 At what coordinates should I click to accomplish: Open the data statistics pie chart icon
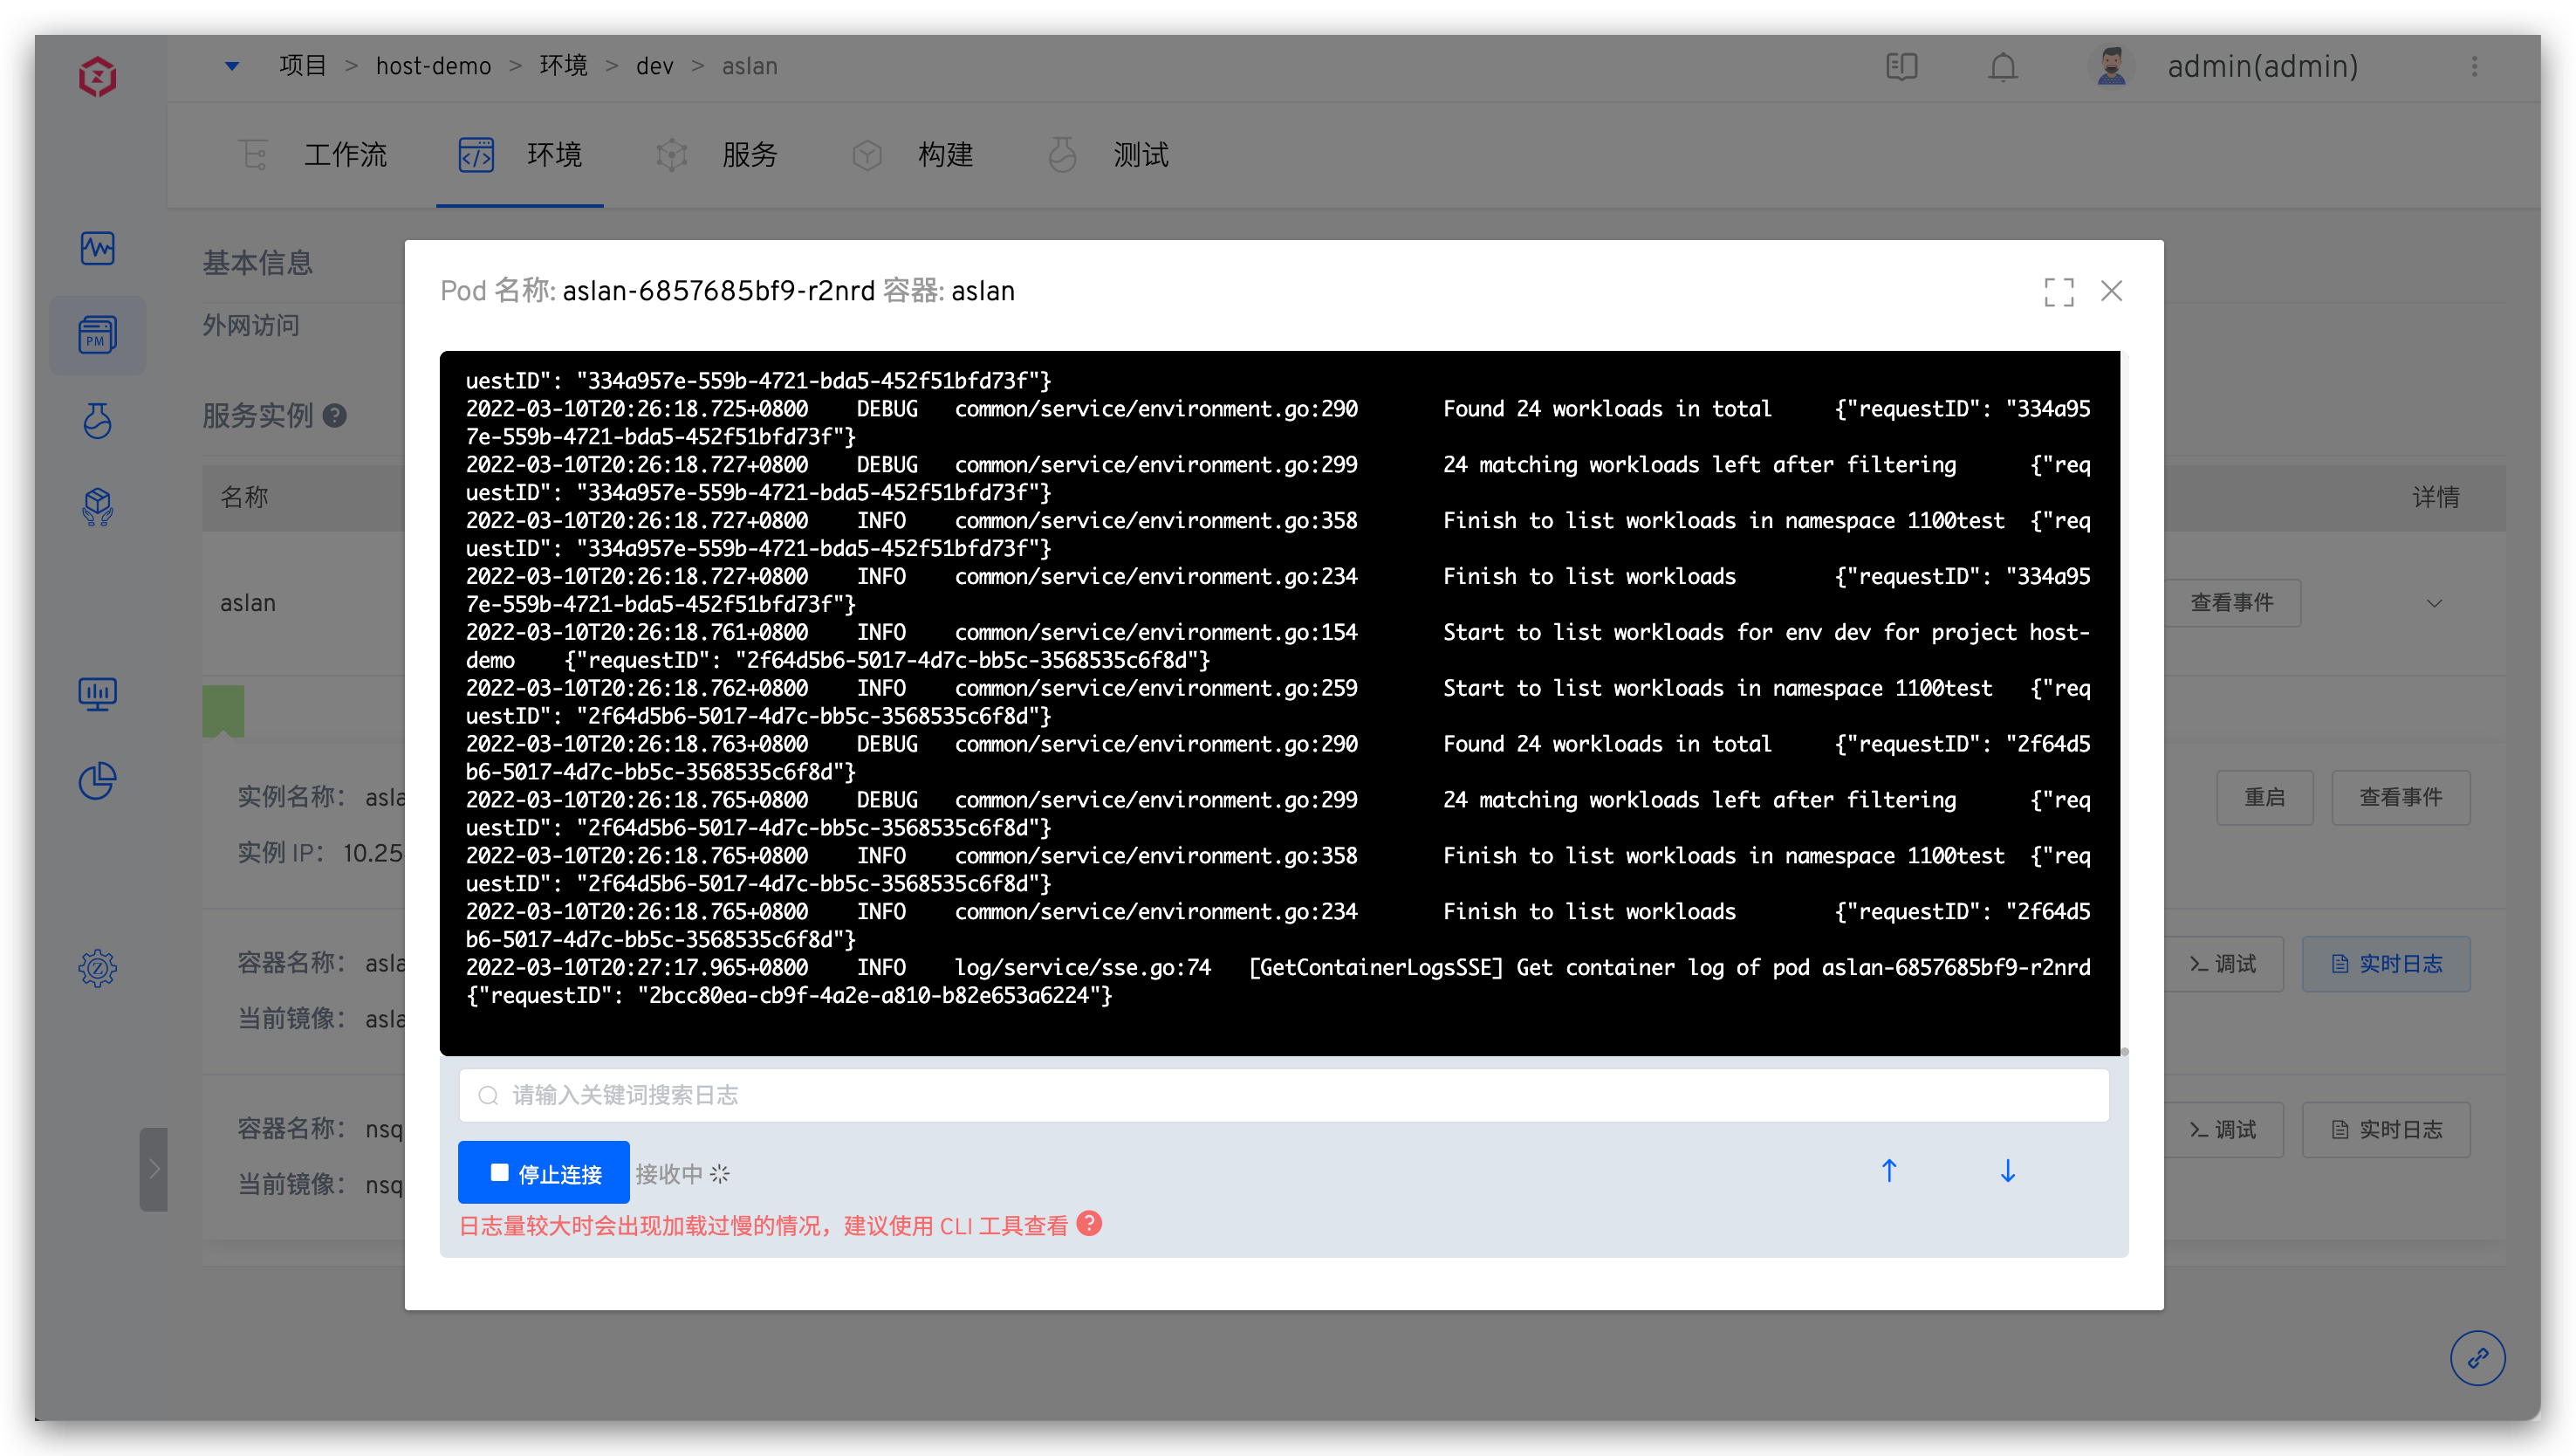click(x=97, y=781)
